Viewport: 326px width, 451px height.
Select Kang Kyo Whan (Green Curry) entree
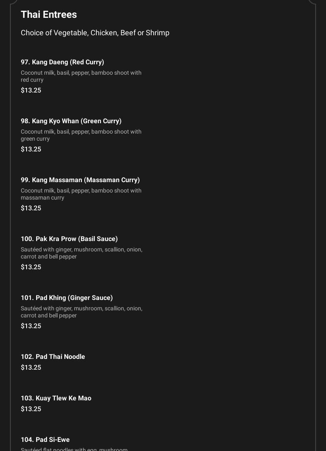coord(71,121)
